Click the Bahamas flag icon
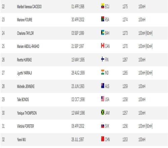This screenshot has height=148, width=168. [102, 32]
